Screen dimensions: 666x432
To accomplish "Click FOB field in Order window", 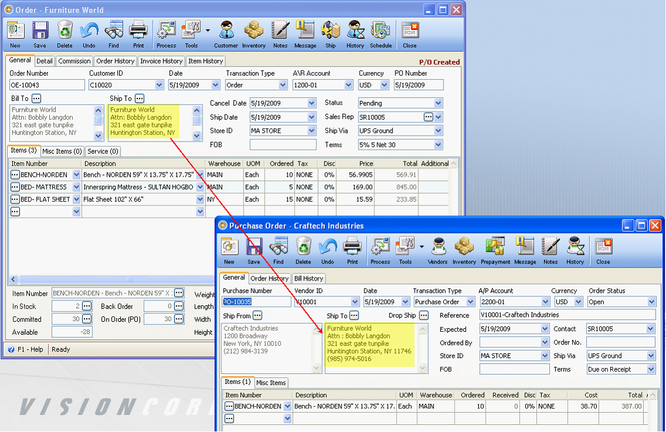I will click(283, 145).
